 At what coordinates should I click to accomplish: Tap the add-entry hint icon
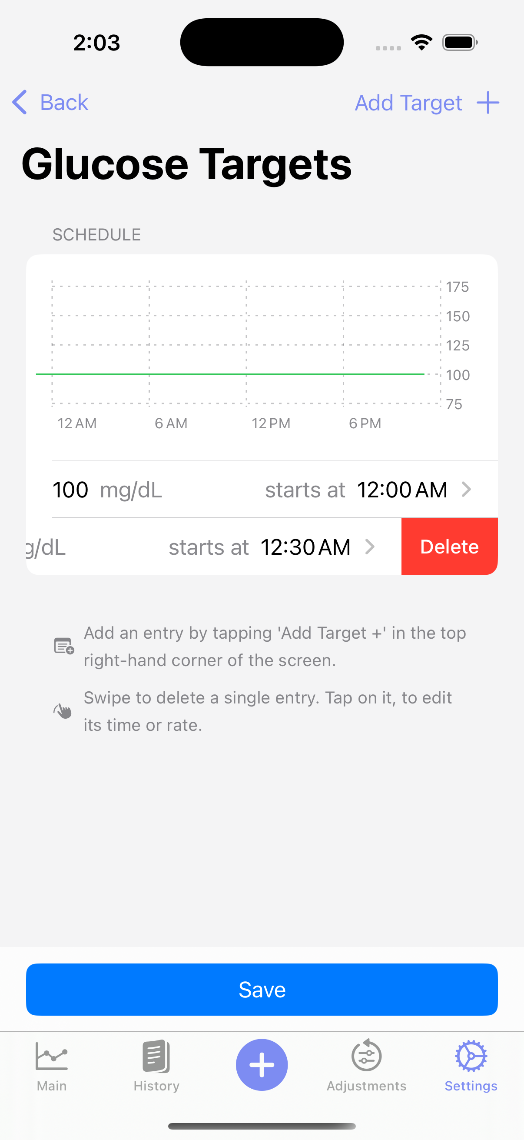(64, 646)
